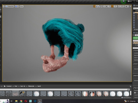This screenshot has height=103, width=138.
Task: Open Cinema 4D from taskbar
Action: pos(35,101)
